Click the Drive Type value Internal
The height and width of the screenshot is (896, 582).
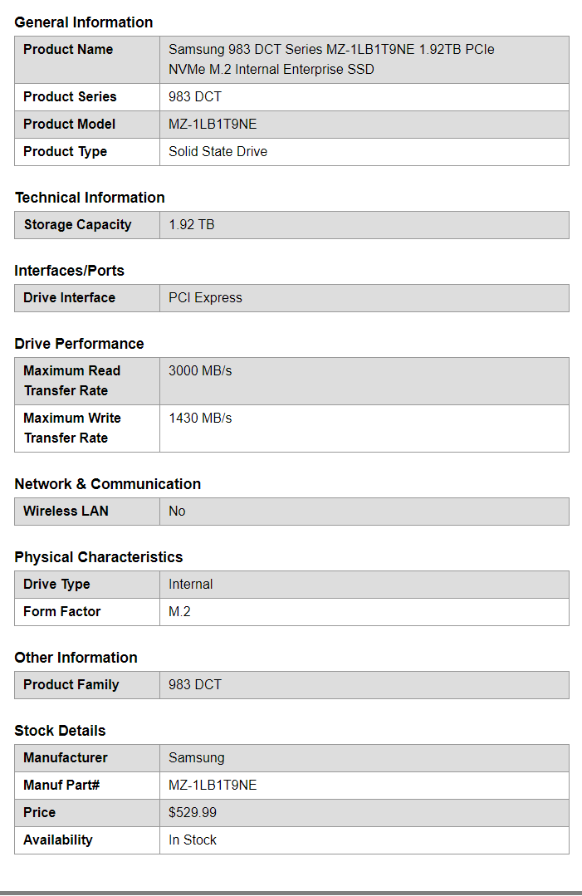190,585
